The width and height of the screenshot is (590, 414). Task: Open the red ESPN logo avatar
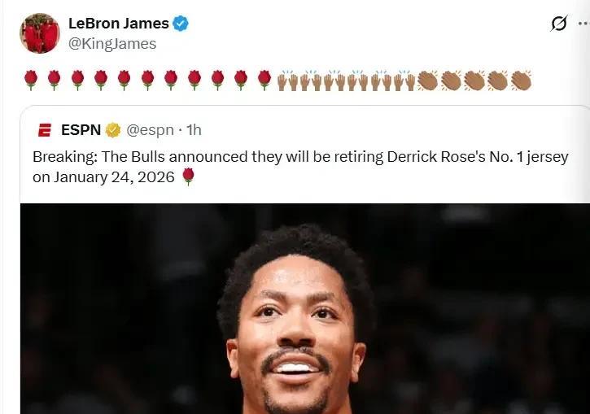click(x=45, y=130)
